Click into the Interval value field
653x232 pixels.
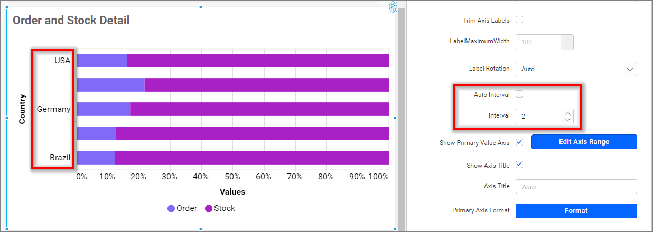538,116
